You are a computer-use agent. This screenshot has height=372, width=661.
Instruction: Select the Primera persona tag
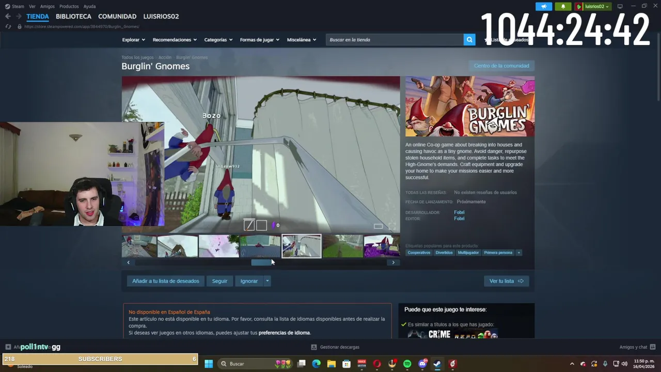tap(498, 253)
